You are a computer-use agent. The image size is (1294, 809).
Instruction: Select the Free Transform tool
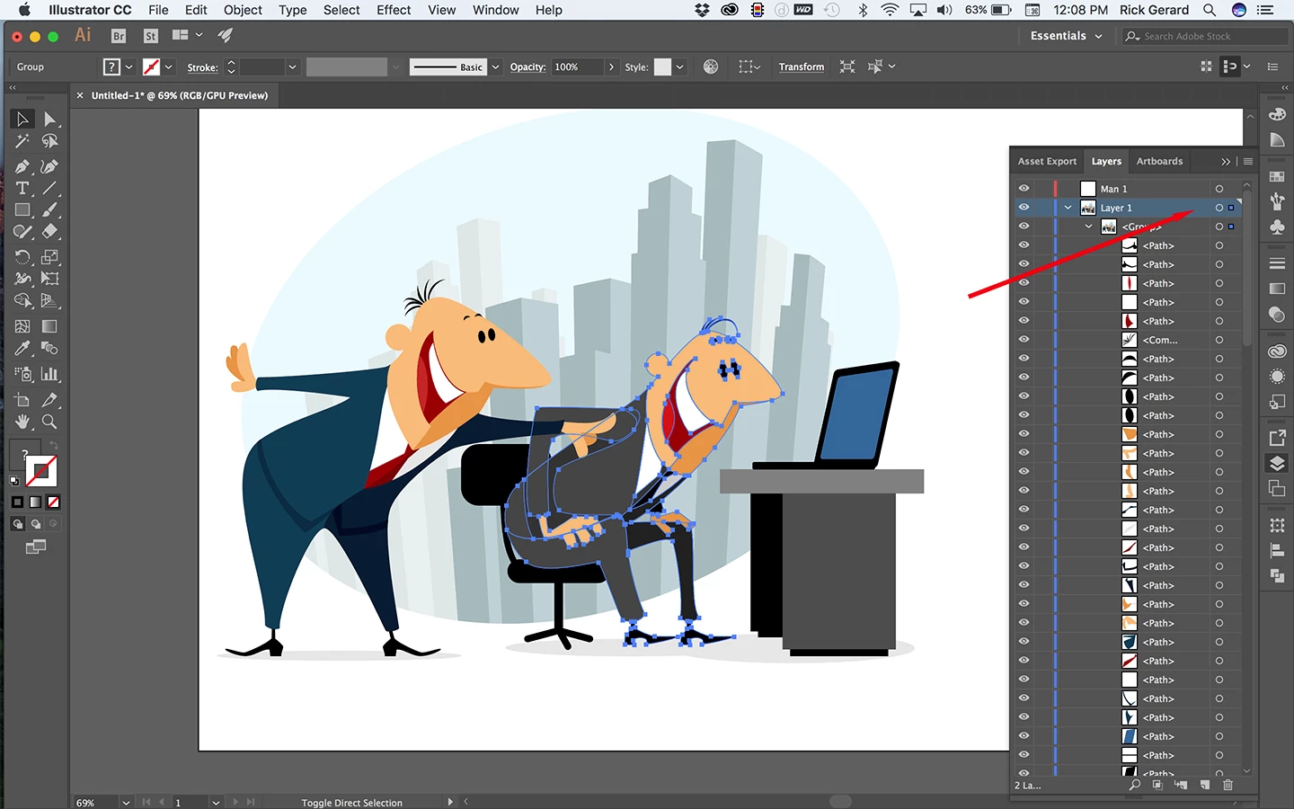49,279
